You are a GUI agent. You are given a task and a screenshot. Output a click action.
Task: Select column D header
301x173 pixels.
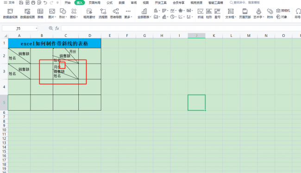(x=90, y=36)
